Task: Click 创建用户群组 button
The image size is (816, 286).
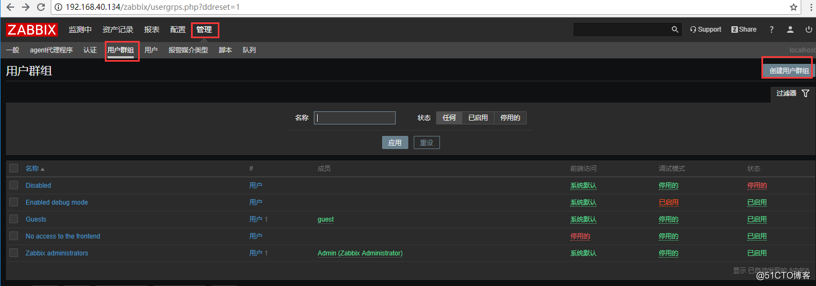Action: 789,71
